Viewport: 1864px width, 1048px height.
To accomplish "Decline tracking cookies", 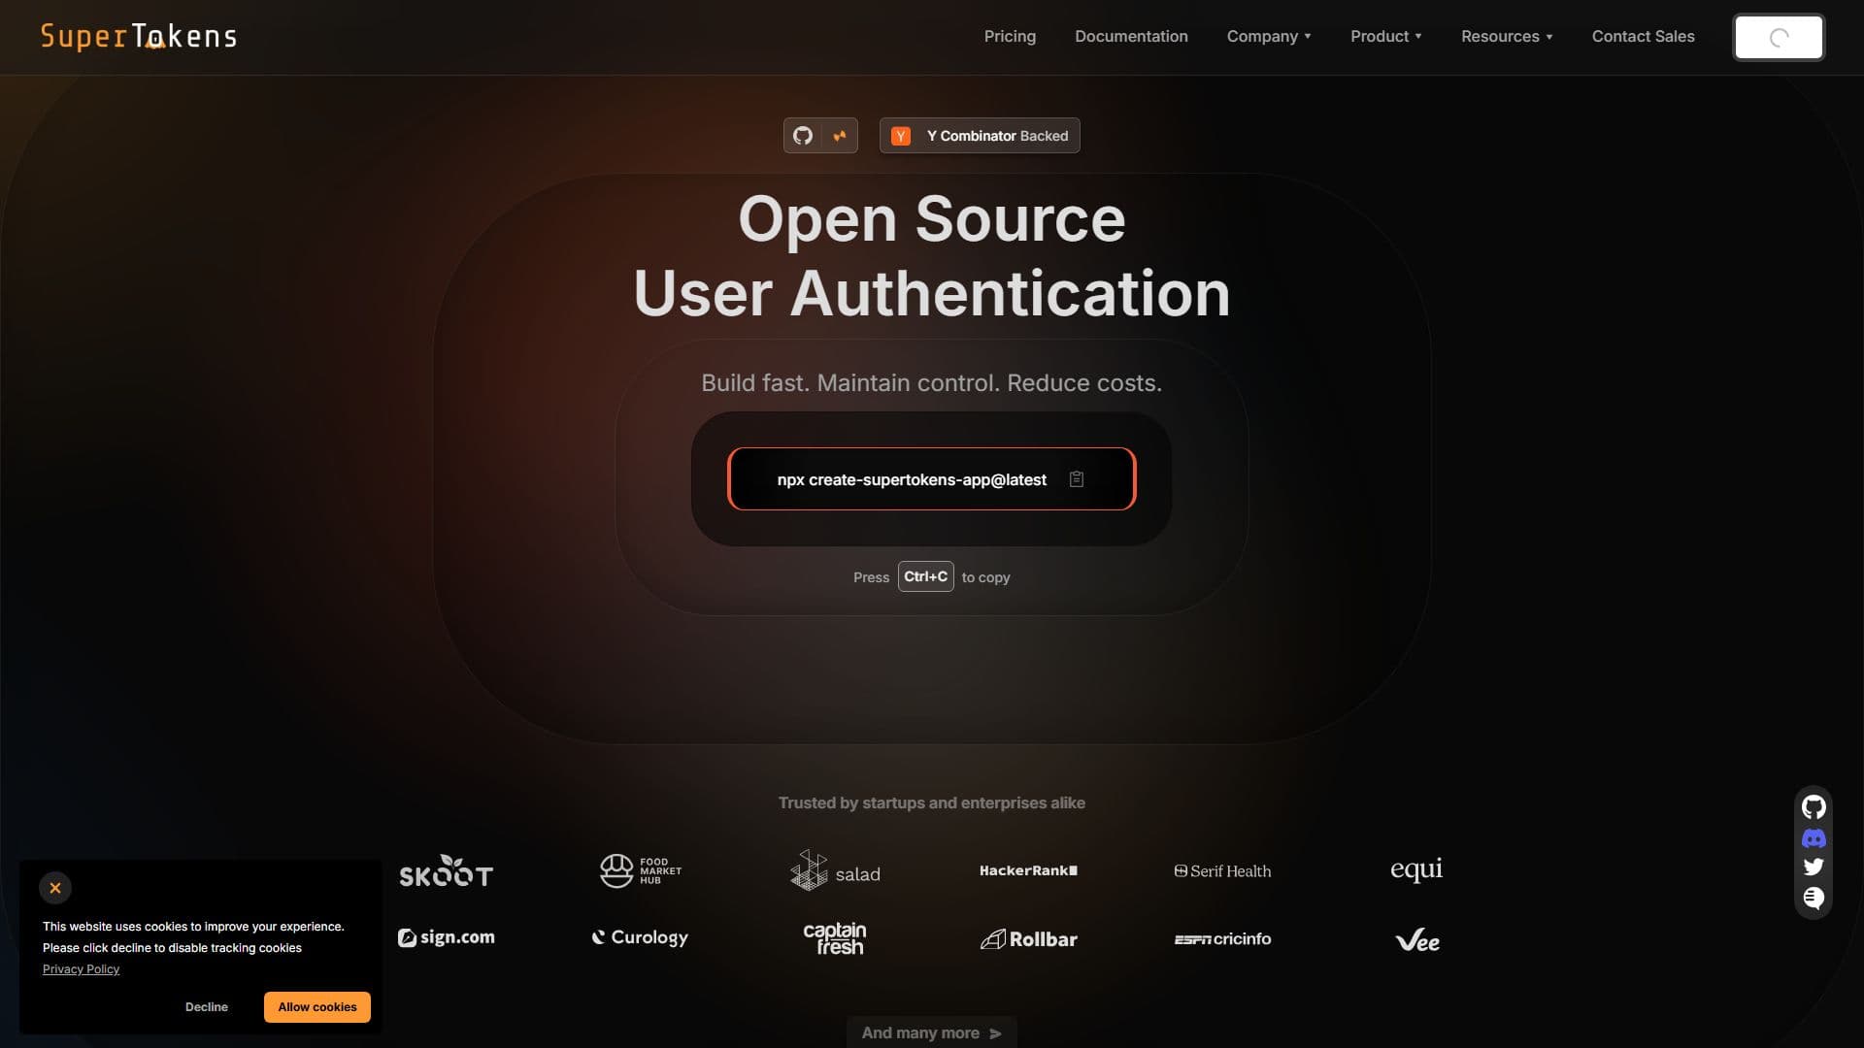I will (207, 1007).
